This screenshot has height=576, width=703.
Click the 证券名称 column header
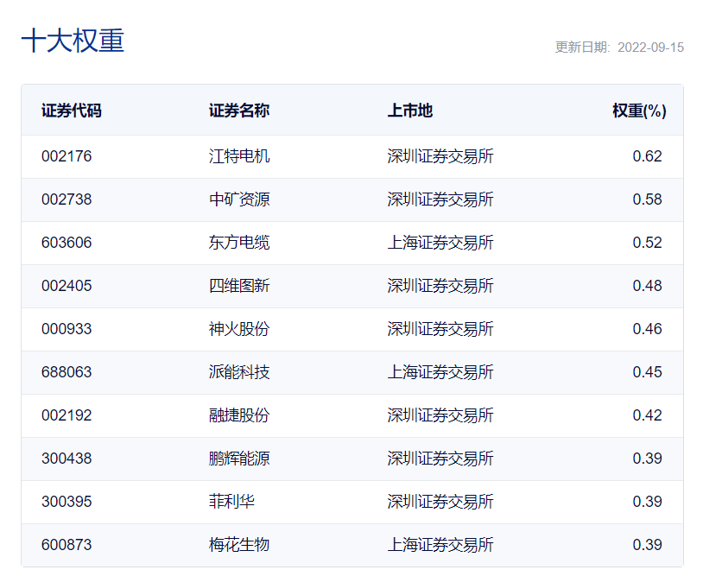pos(239,111)
